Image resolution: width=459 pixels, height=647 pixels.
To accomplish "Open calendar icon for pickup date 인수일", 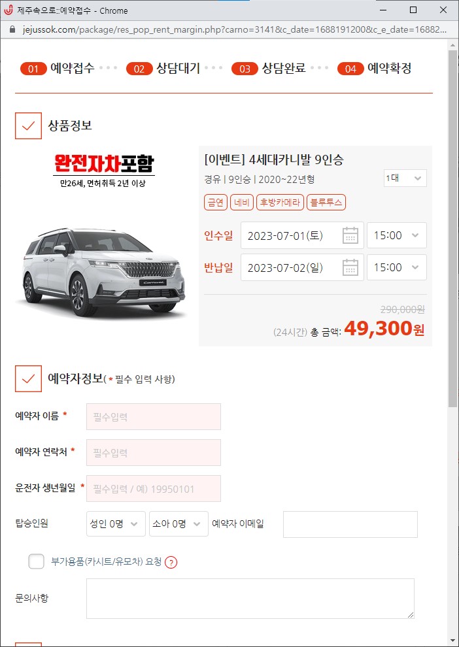I will pyautogui.click(x=350, y=236).
